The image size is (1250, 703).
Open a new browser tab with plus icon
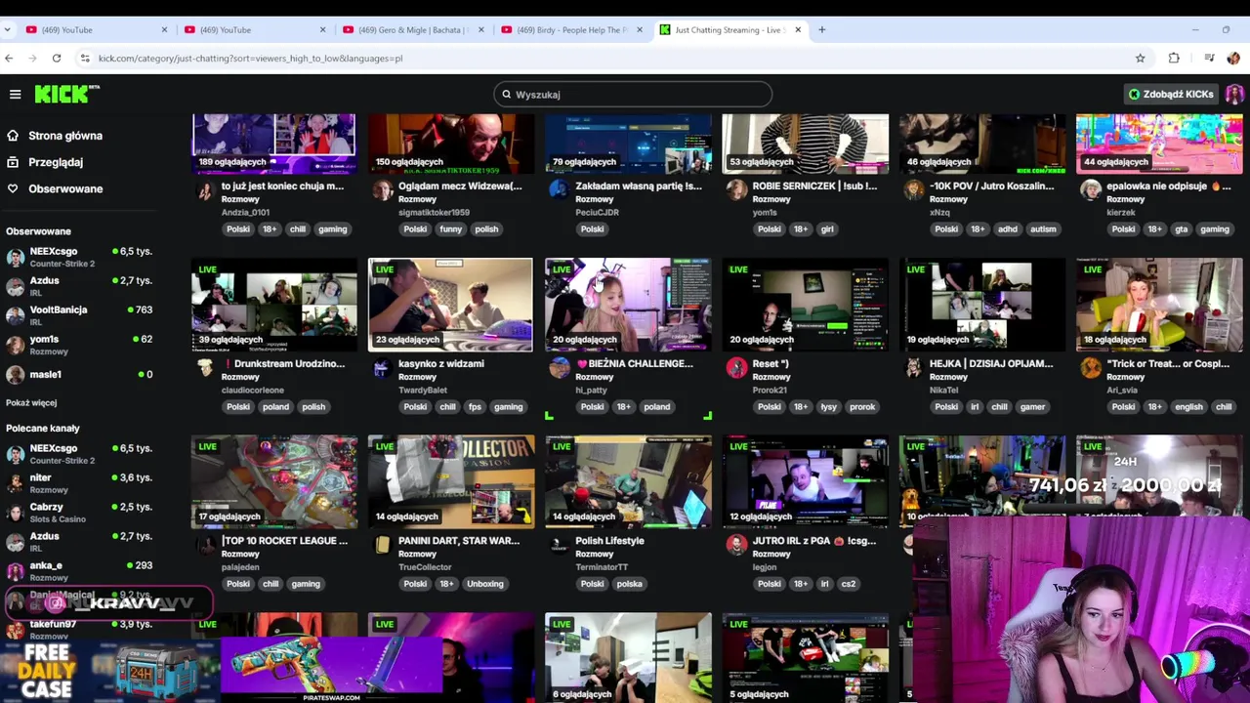(x=821, y=29)
